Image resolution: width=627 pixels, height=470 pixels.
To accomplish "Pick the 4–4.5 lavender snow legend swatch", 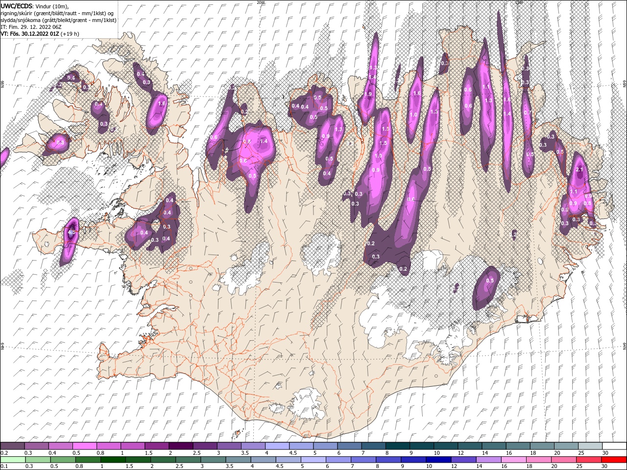I will (277, 446).
